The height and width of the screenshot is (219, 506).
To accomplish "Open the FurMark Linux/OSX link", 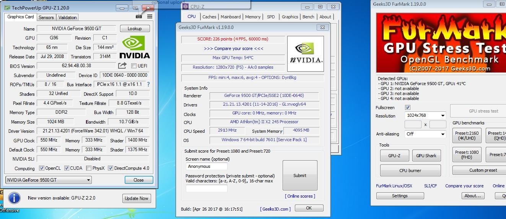I will [394, 186].
